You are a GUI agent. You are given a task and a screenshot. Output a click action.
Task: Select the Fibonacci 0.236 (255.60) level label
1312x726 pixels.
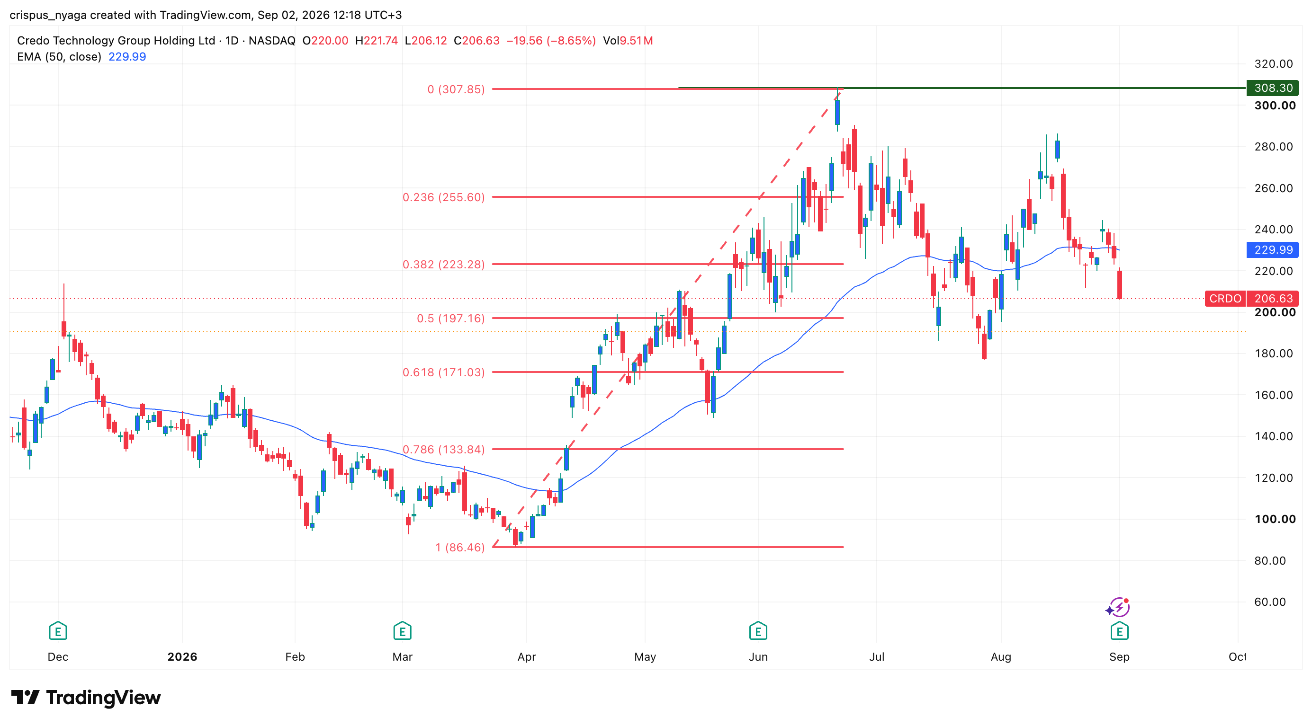pos(444,197)
